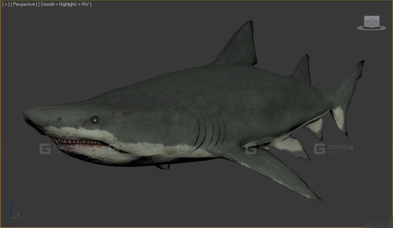Viewport: 393px width, 228px height.
Task: Open the [+] viewport general menu
Action: (x=6, y=4)
